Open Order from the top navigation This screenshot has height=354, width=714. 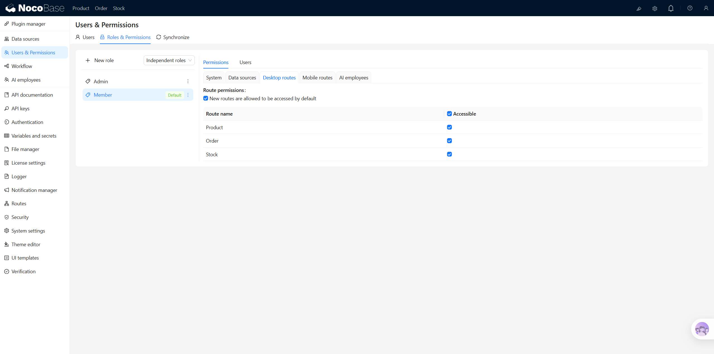click(x=101, y=8)
